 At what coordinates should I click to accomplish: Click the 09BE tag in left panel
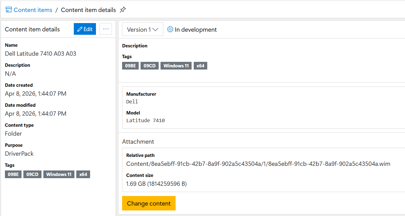click(13, 174)
